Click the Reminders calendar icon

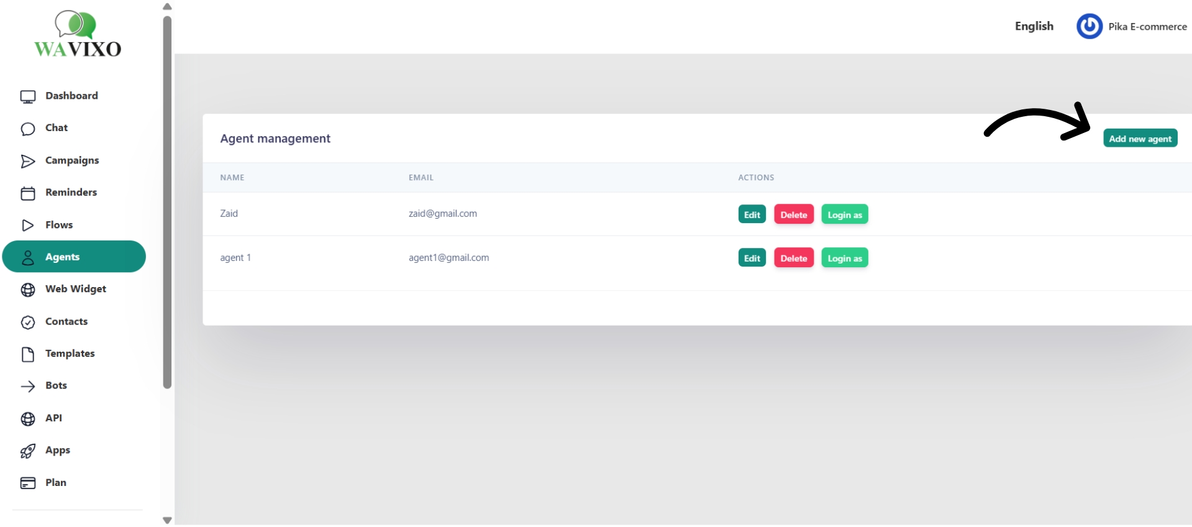coord(28,193)
